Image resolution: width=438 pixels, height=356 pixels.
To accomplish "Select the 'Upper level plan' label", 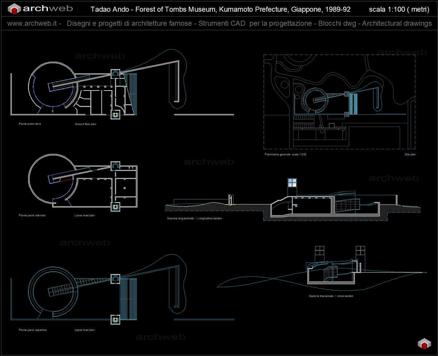I will coord(85,330).
